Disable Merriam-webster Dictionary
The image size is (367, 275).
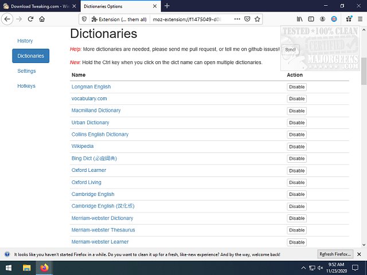(x=297, y=218)
